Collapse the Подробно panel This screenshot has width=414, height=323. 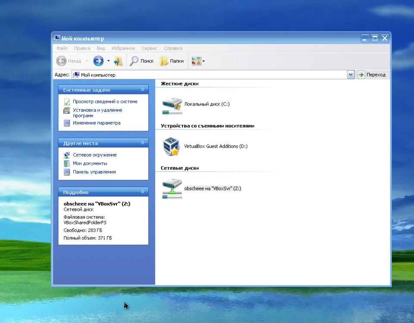click(x=143, y=192)
